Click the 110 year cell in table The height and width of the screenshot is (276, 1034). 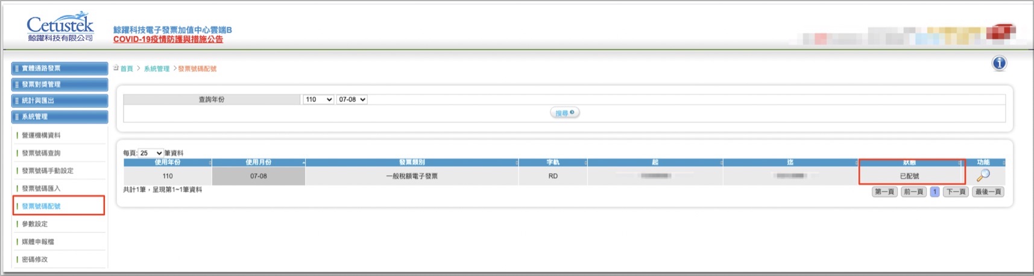tap(168, 176)
